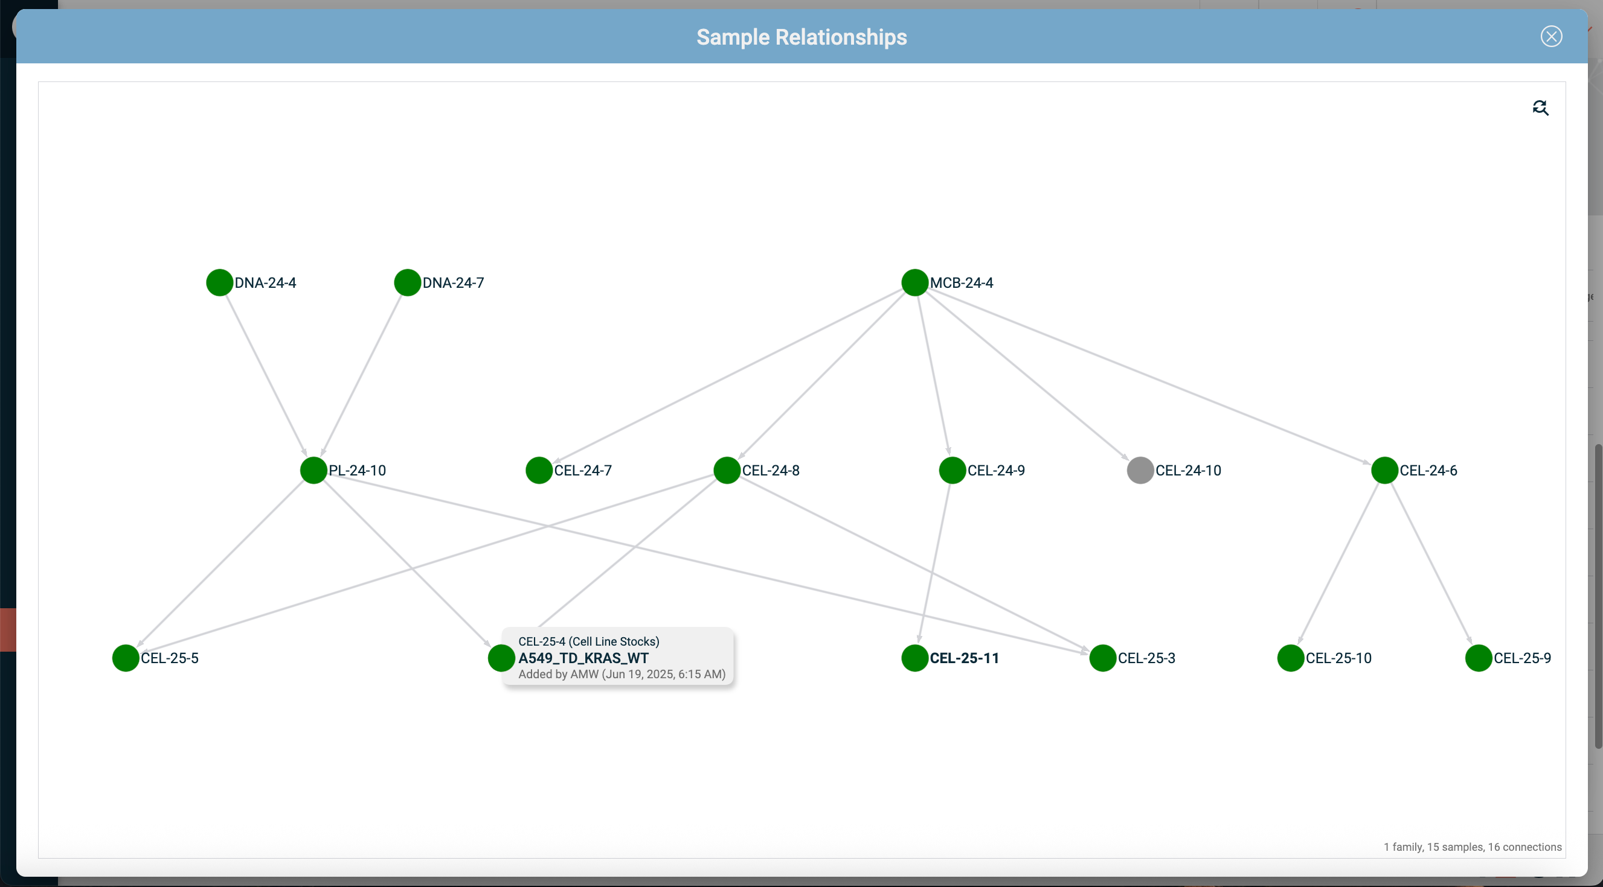The image size is (1603, 887).
Task: Click the PL-24-10 sample node
Action: point(313,471)
